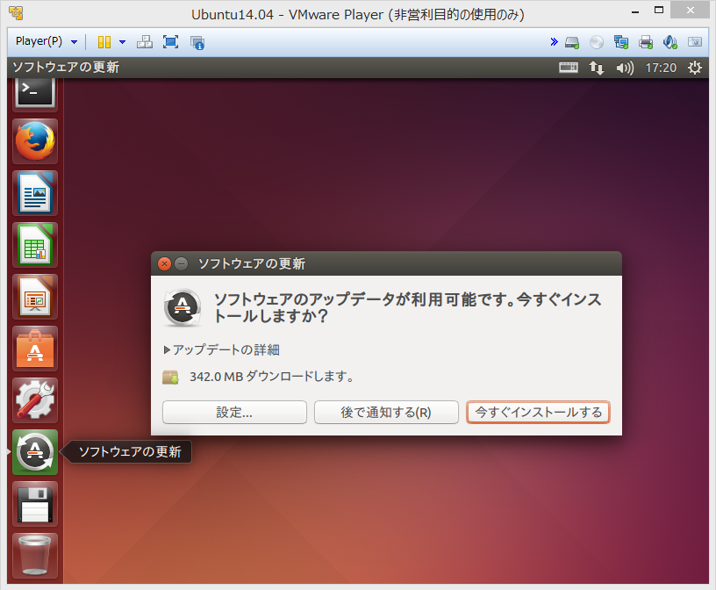
Task: Open LibreOffice Impress from launcher
Action: tap(35, 297)
